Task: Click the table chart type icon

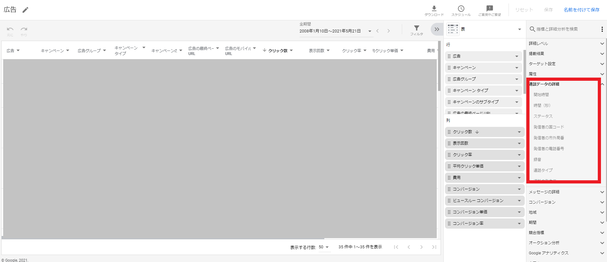Action: coord(453,29)
